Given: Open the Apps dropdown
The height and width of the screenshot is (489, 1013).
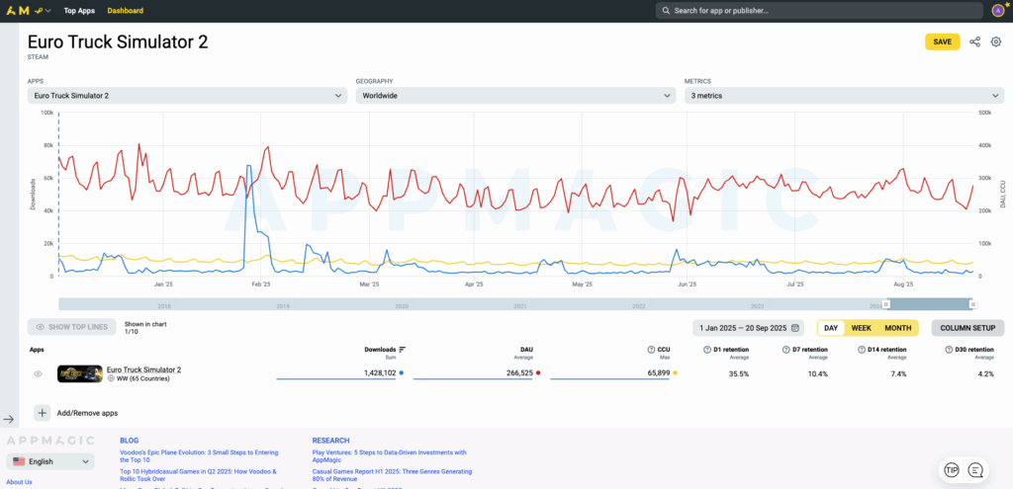Looking at the screenshot, I should click(187, 96).
